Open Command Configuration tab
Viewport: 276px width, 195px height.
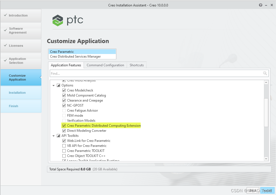tap(105, 65)
